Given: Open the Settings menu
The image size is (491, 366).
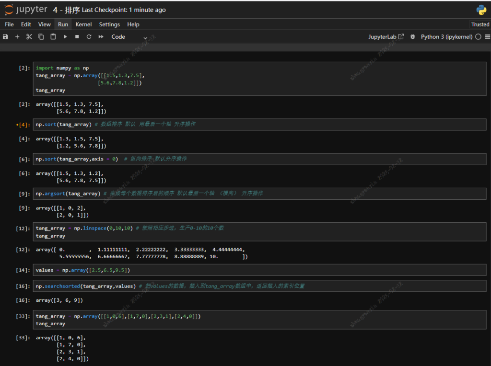Looking at the screenshot, I should pyautogui.click(x=109, y=24).
